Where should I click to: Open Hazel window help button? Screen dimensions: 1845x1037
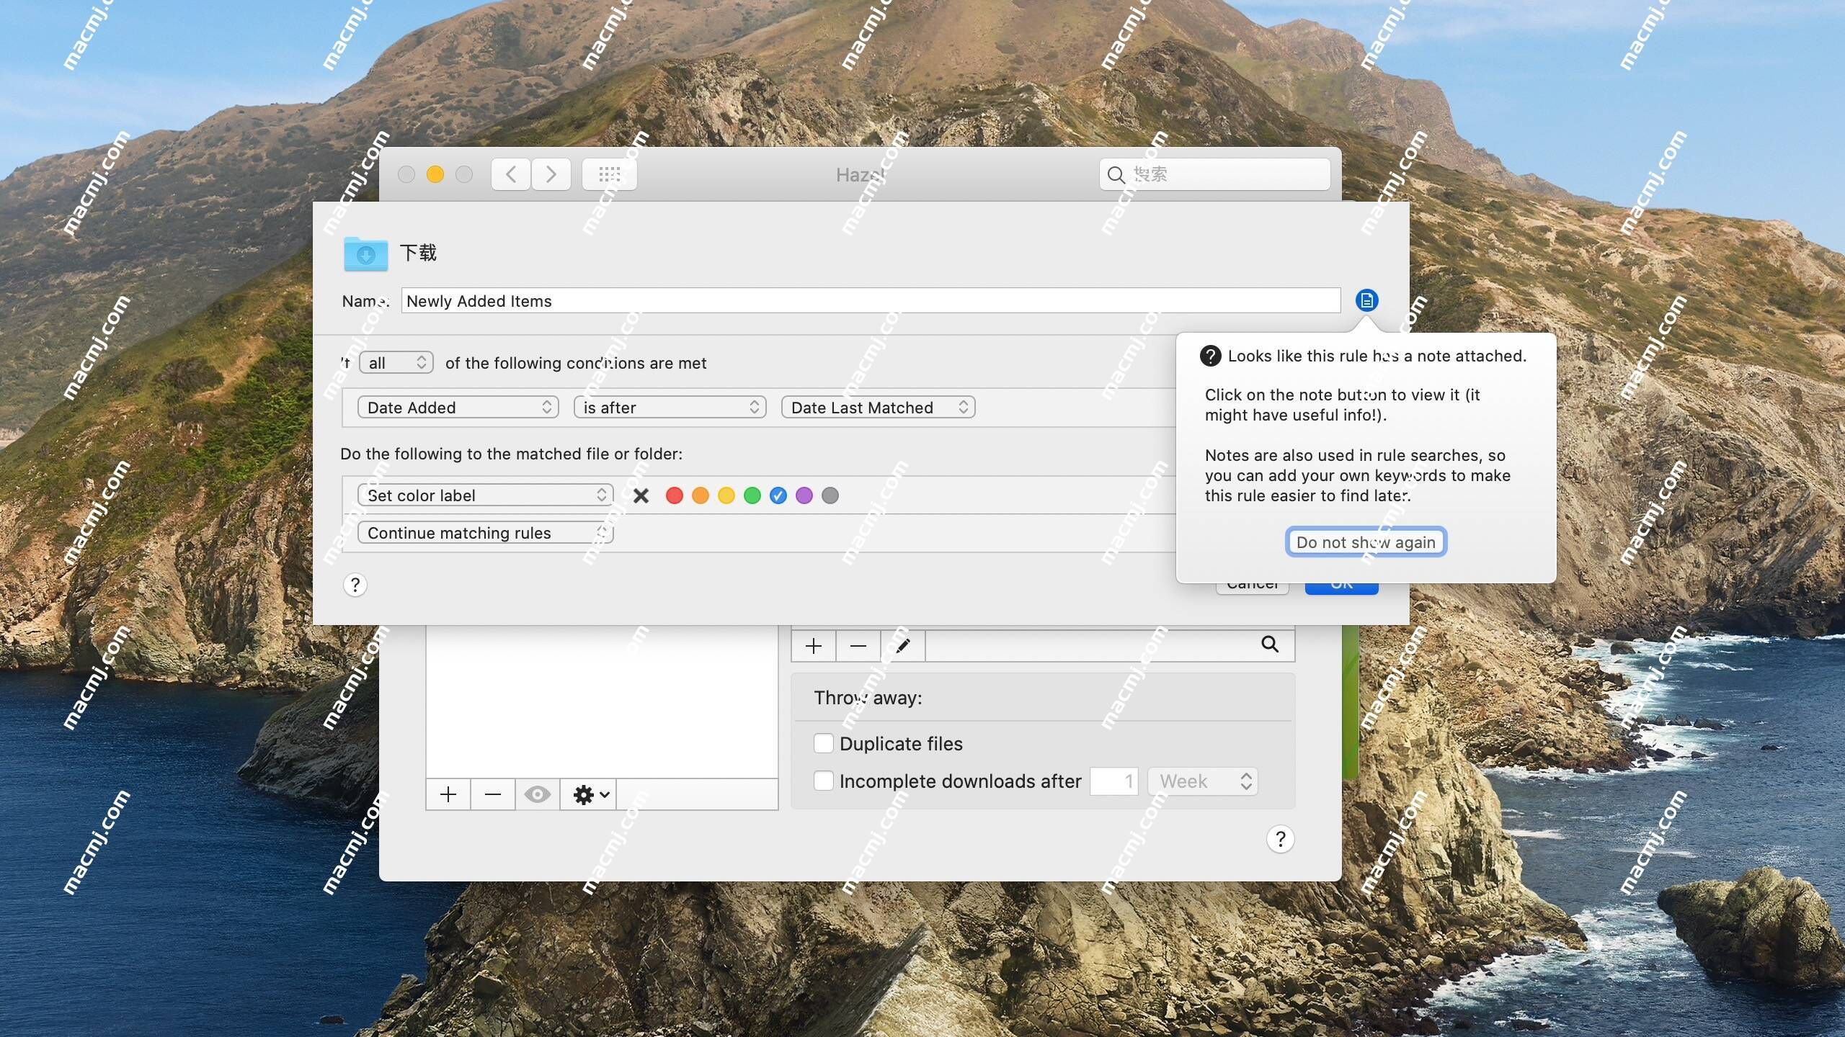coord(1280,839)
